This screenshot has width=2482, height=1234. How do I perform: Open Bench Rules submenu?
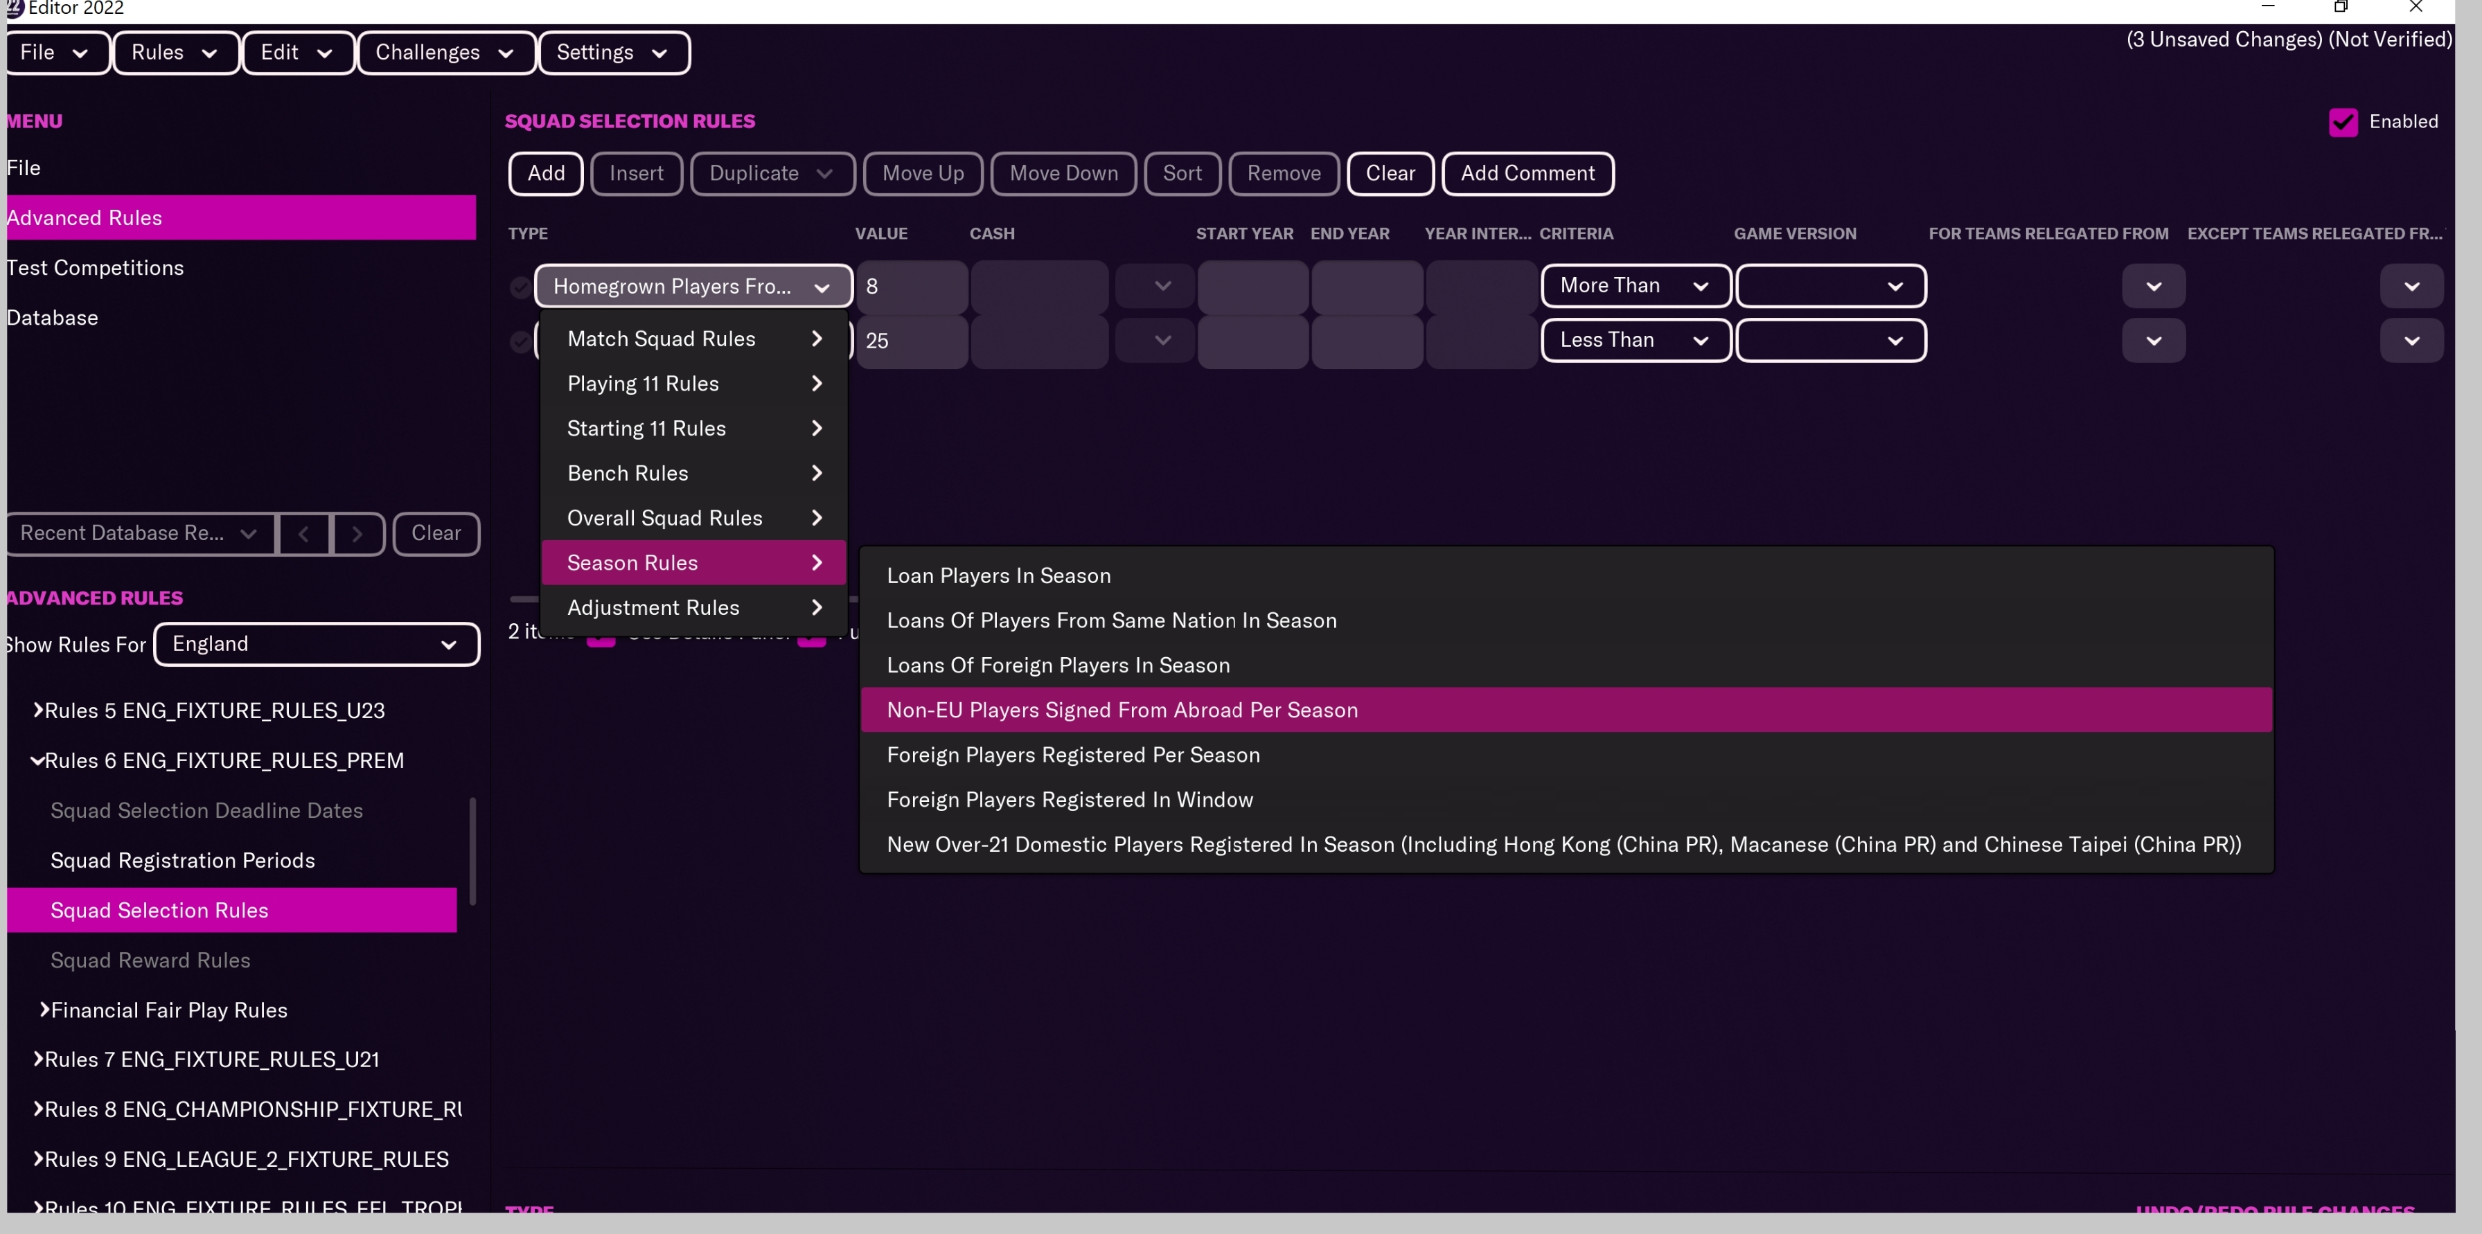[693, 473]
